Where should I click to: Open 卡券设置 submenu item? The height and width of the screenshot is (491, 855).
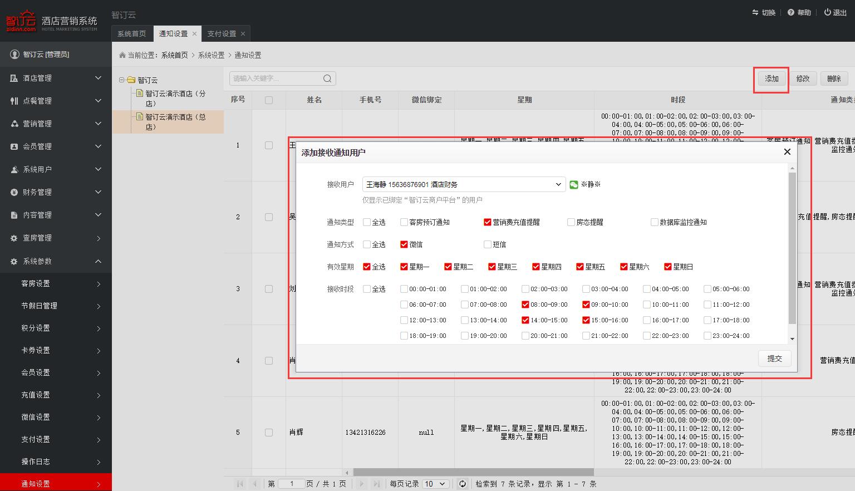click(56, 350)
